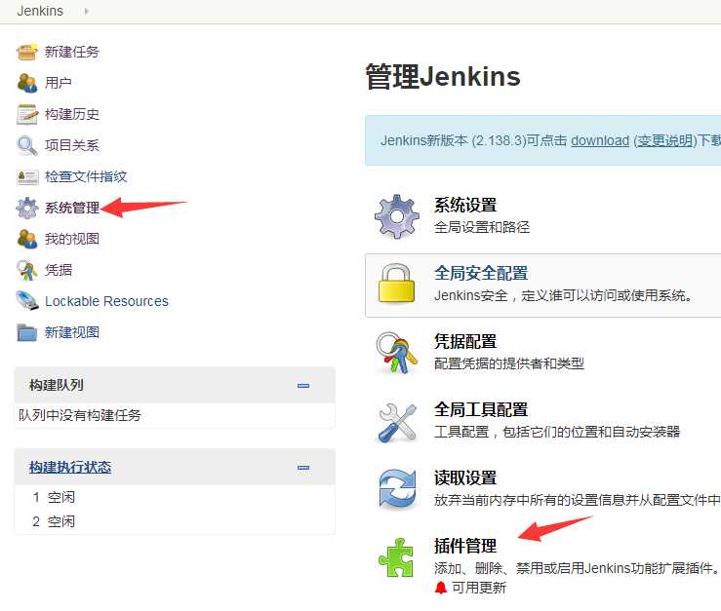Screen dimensions: 721x611
Task: Open 项目关系 page
Action: click(x=72, y=145)
